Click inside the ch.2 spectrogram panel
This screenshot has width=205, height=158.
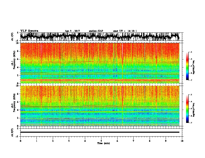(100, 106)
